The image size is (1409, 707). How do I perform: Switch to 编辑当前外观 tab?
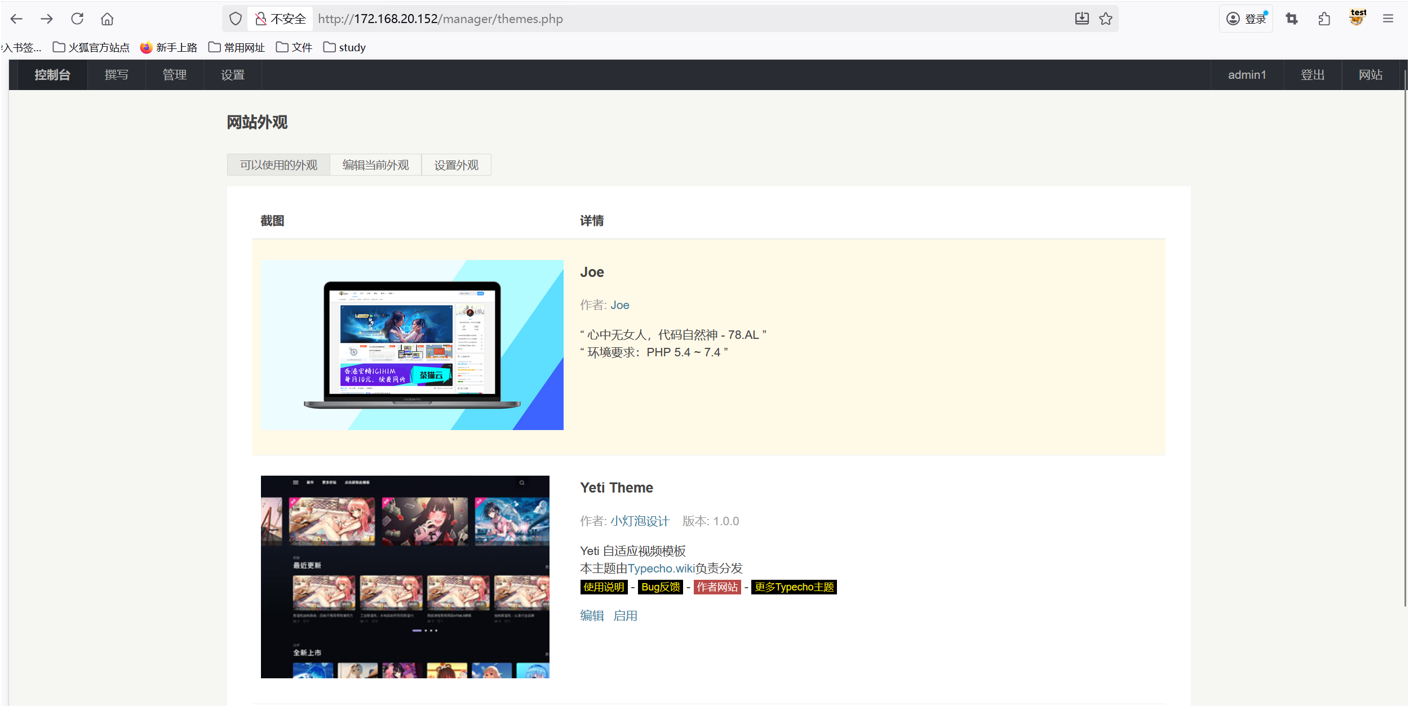pos(375,165)
